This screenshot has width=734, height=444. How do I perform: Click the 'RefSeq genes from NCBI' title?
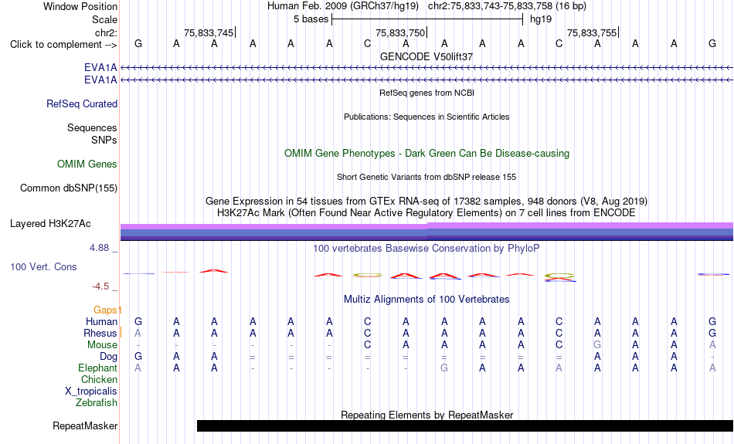(427, 93)
